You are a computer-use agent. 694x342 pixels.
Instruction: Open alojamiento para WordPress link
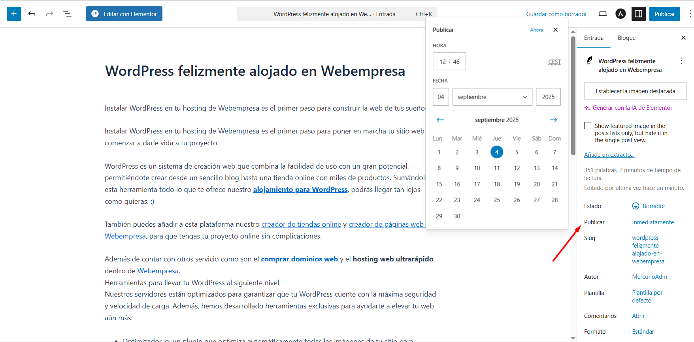point(300,190)
